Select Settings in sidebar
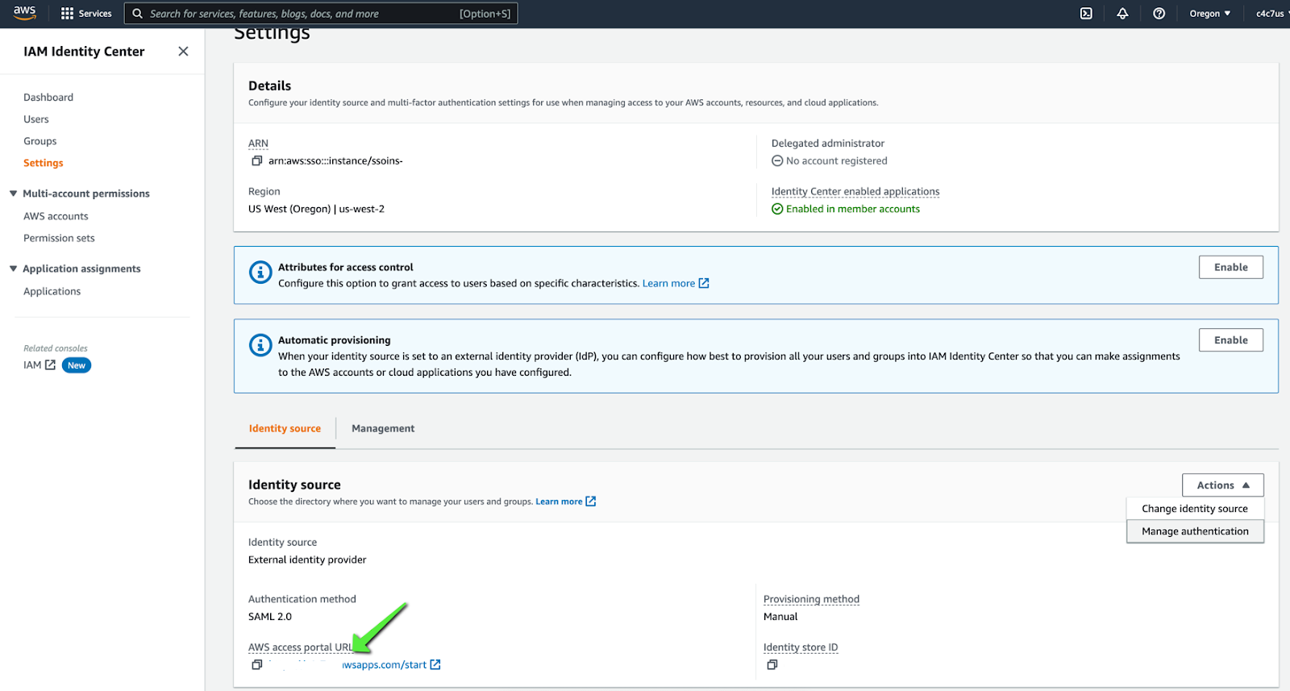 tap(44, 163)
